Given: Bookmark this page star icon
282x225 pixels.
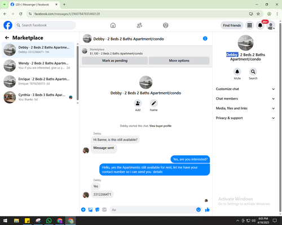Looking at the screenshot, I should pyautogui.click(x=258, y=13).
